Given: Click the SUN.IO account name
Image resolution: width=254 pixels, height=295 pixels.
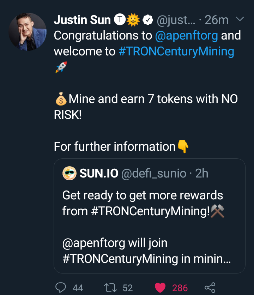Looking at the screenshot, I should point(99,174).
